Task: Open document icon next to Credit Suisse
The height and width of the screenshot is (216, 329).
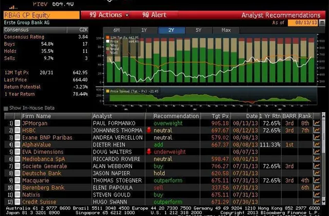Action: (x=17, y=202)
